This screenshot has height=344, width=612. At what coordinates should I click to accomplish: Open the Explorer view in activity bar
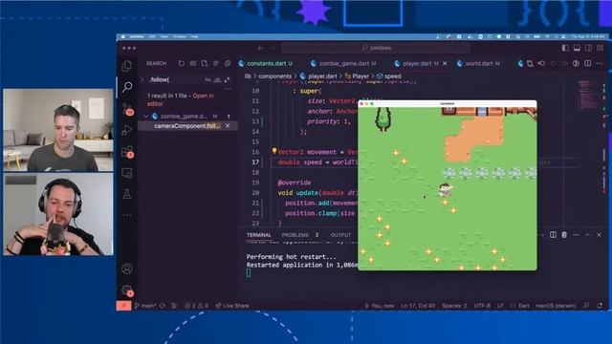127,66
